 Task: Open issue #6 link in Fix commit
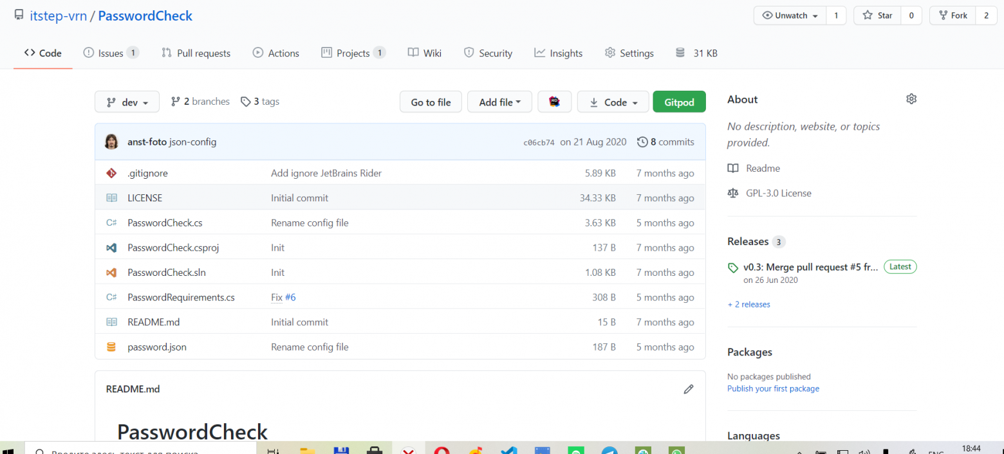(x=290, y=297)
